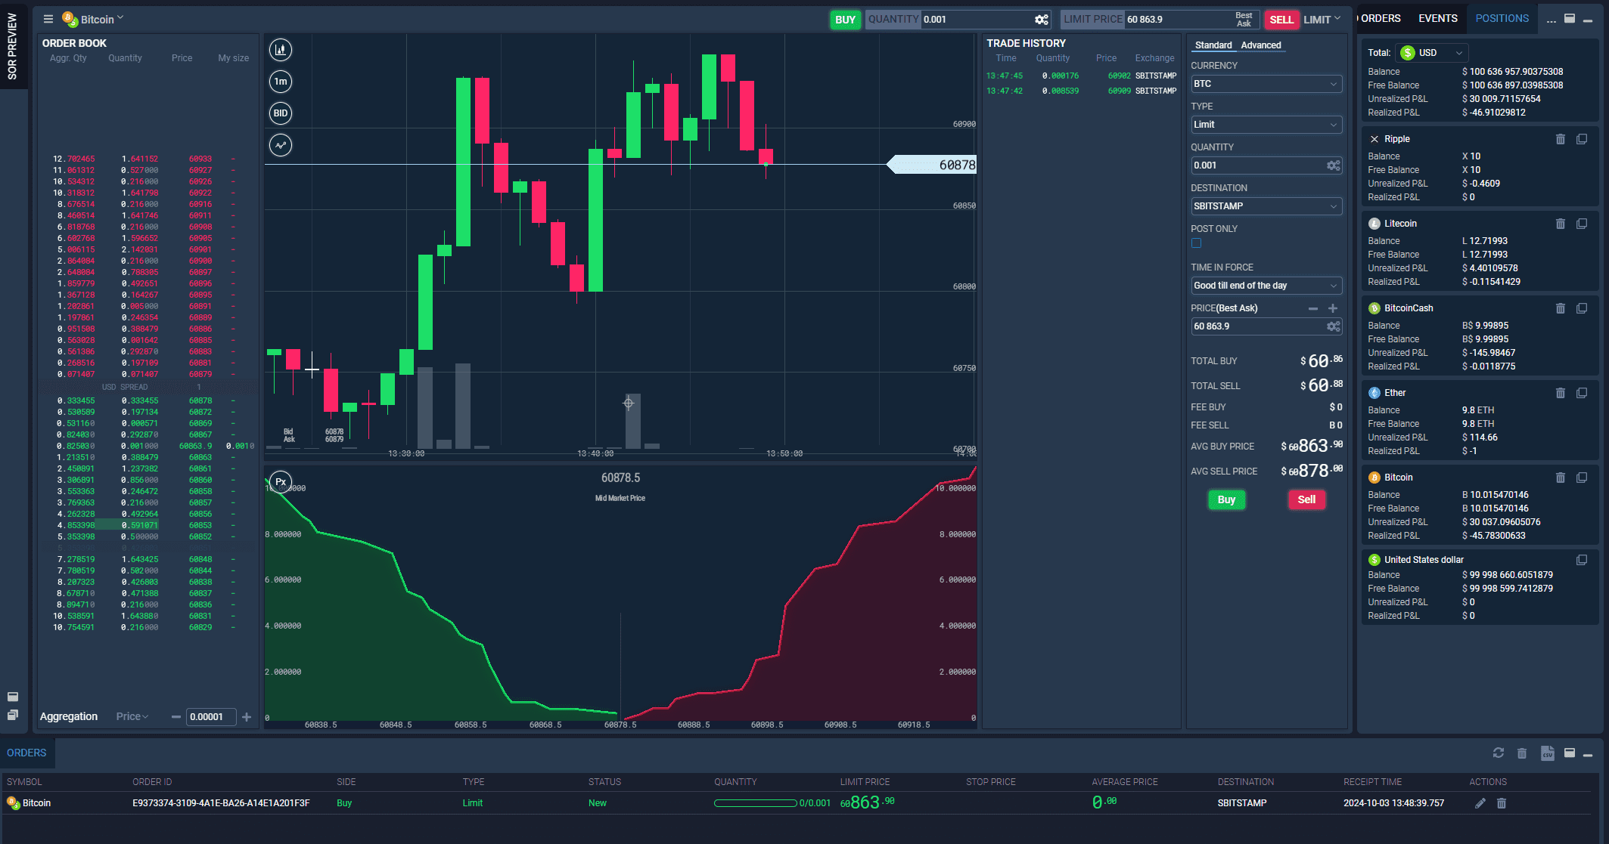Open the Destination SBITSTAMP dropdown
The image size is (1609, 844).
click(x=1266, y=206)
